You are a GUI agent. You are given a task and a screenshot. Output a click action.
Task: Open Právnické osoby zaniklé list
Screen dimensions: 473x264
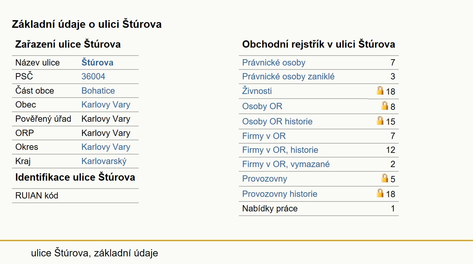(x=288, y=76)
